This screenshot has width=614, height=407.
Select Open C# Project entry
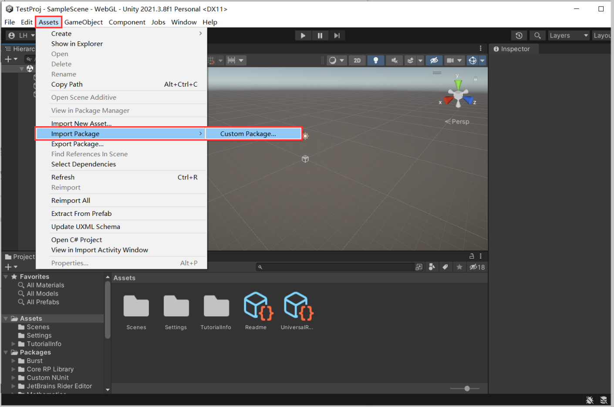[121, 240]
